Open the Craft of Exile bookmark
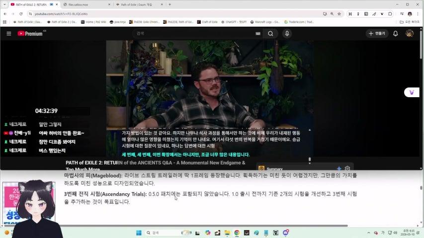The height and width of the screenshot is (238, 424). click(207, 22)
